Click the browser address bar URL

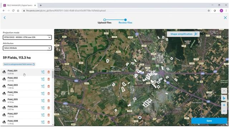(x=66, y=10)
